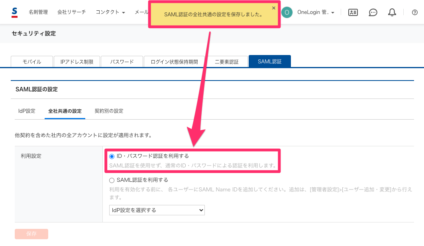Open the 契約別の設定 sub-tab
The height and width of the screenshot is (246, 424).
pyautogui.click(x=109, y=111)
